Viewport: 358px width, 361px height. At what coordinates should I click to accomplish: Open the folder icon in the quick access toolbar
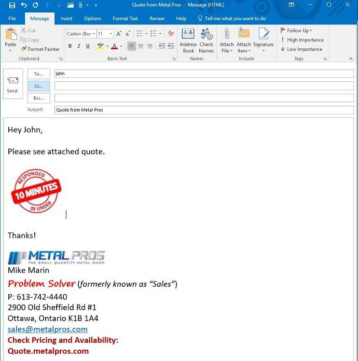(71, 5)
